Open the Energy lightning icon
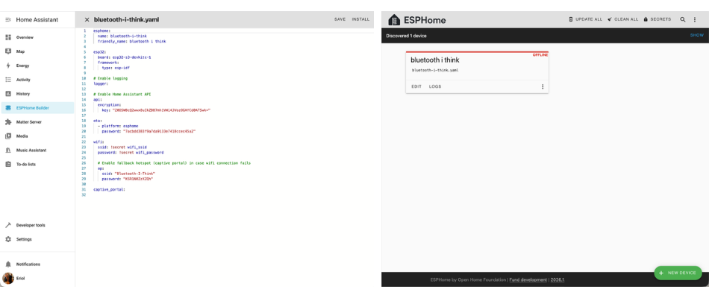709x298 pixels. [7, 66]
